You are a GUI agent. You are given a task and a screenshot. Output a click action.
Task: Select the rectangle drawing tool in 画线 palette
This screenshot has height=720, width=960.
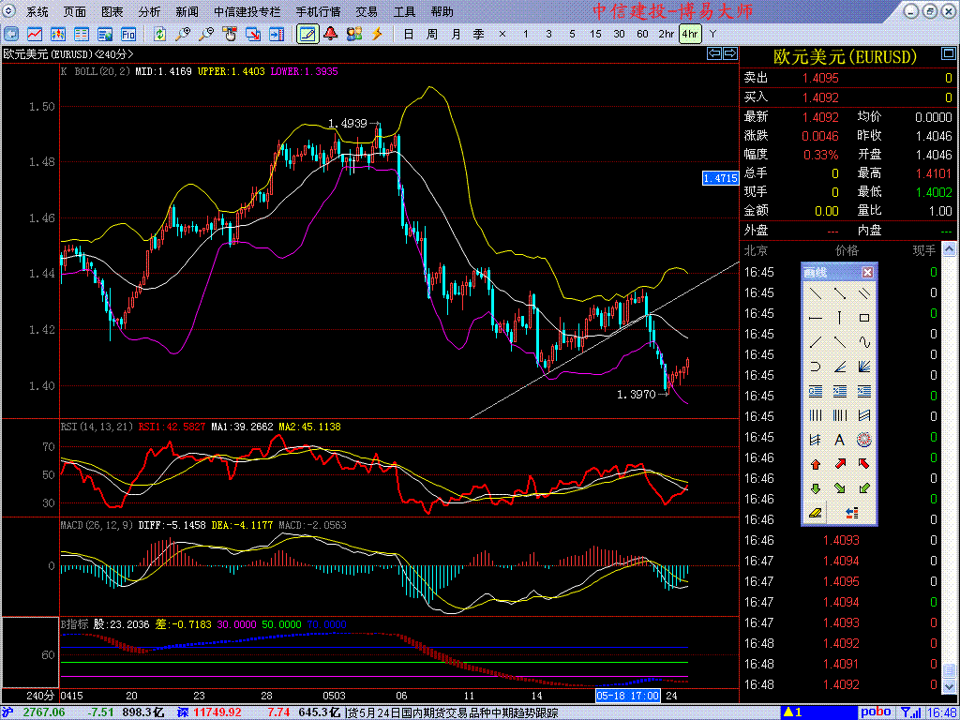863,318
